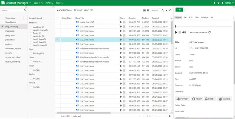Stop the Audio from CAE entry player
The width and height of the screenshot is (235, 119).
coord(124,22)
